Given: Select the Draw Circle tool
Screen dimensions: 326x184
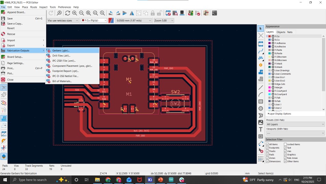Looking at the screenshot, I should (x=261, y=108).
